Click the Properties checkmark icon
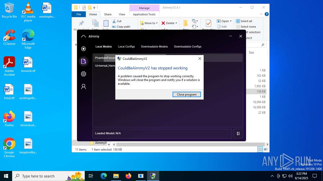The width and height of the screenshot is (323, 181). (x=208, y=23)
